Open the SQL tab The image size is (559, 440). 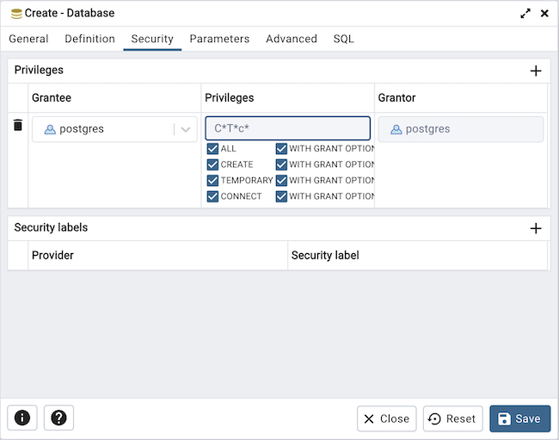[x=343, y=39]
